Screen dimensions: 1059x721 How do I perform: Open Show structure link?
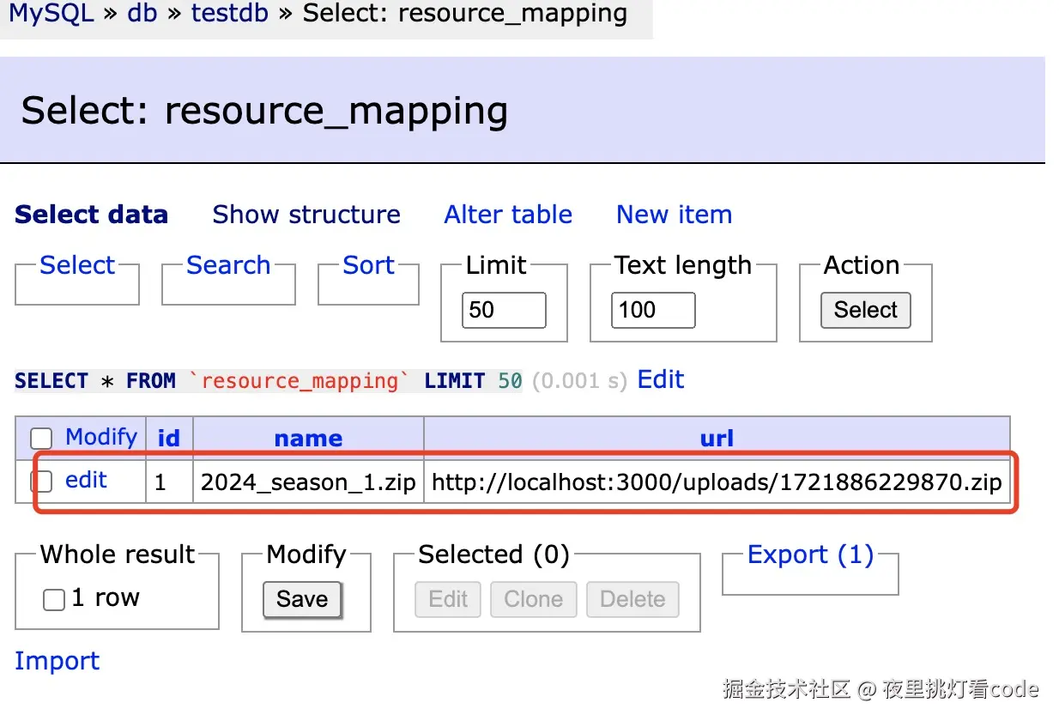[306, 215]
